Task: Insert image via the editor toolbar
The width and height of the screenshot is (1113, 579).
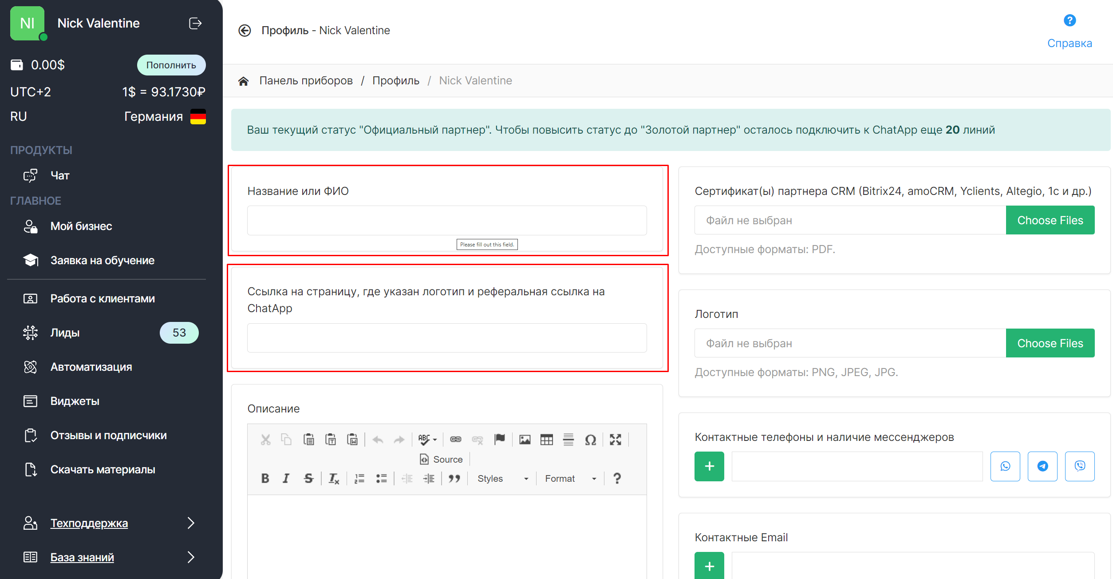Action: coord(525,440)
